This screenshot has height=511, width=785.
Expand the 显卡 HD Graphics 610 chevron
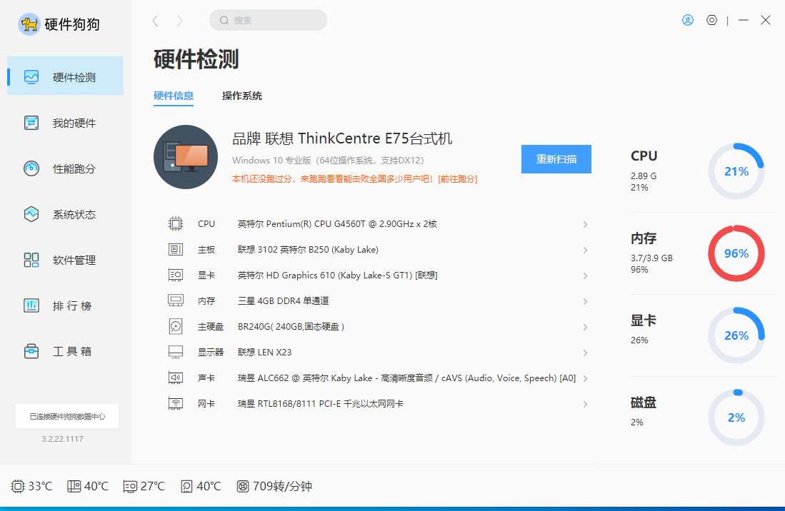coord(585,276)
